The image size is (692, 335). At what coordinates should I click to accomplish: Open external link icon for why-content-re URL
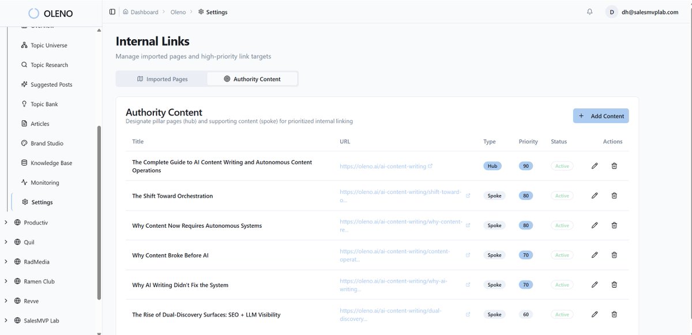click(468, 225)
